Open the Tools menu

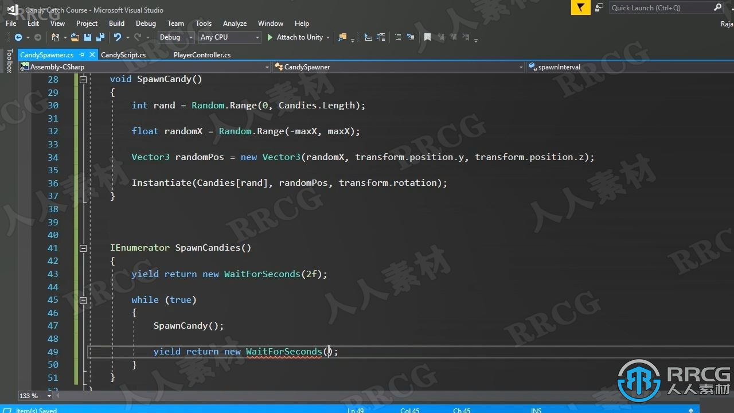[x=204, y=24]
